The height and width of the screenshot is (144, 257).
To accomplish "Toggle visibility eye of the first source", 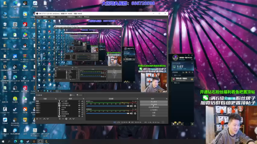I will click(x=79, y=101).
